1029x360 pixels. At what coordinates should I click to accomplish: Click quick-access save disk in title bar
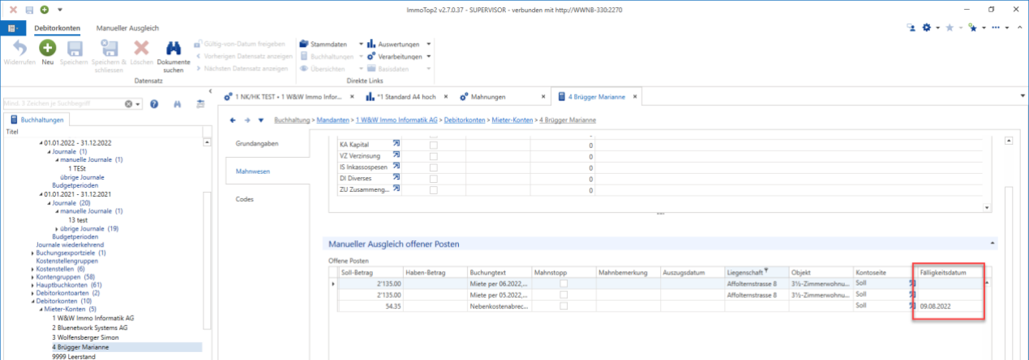click(x=29, y=9)
